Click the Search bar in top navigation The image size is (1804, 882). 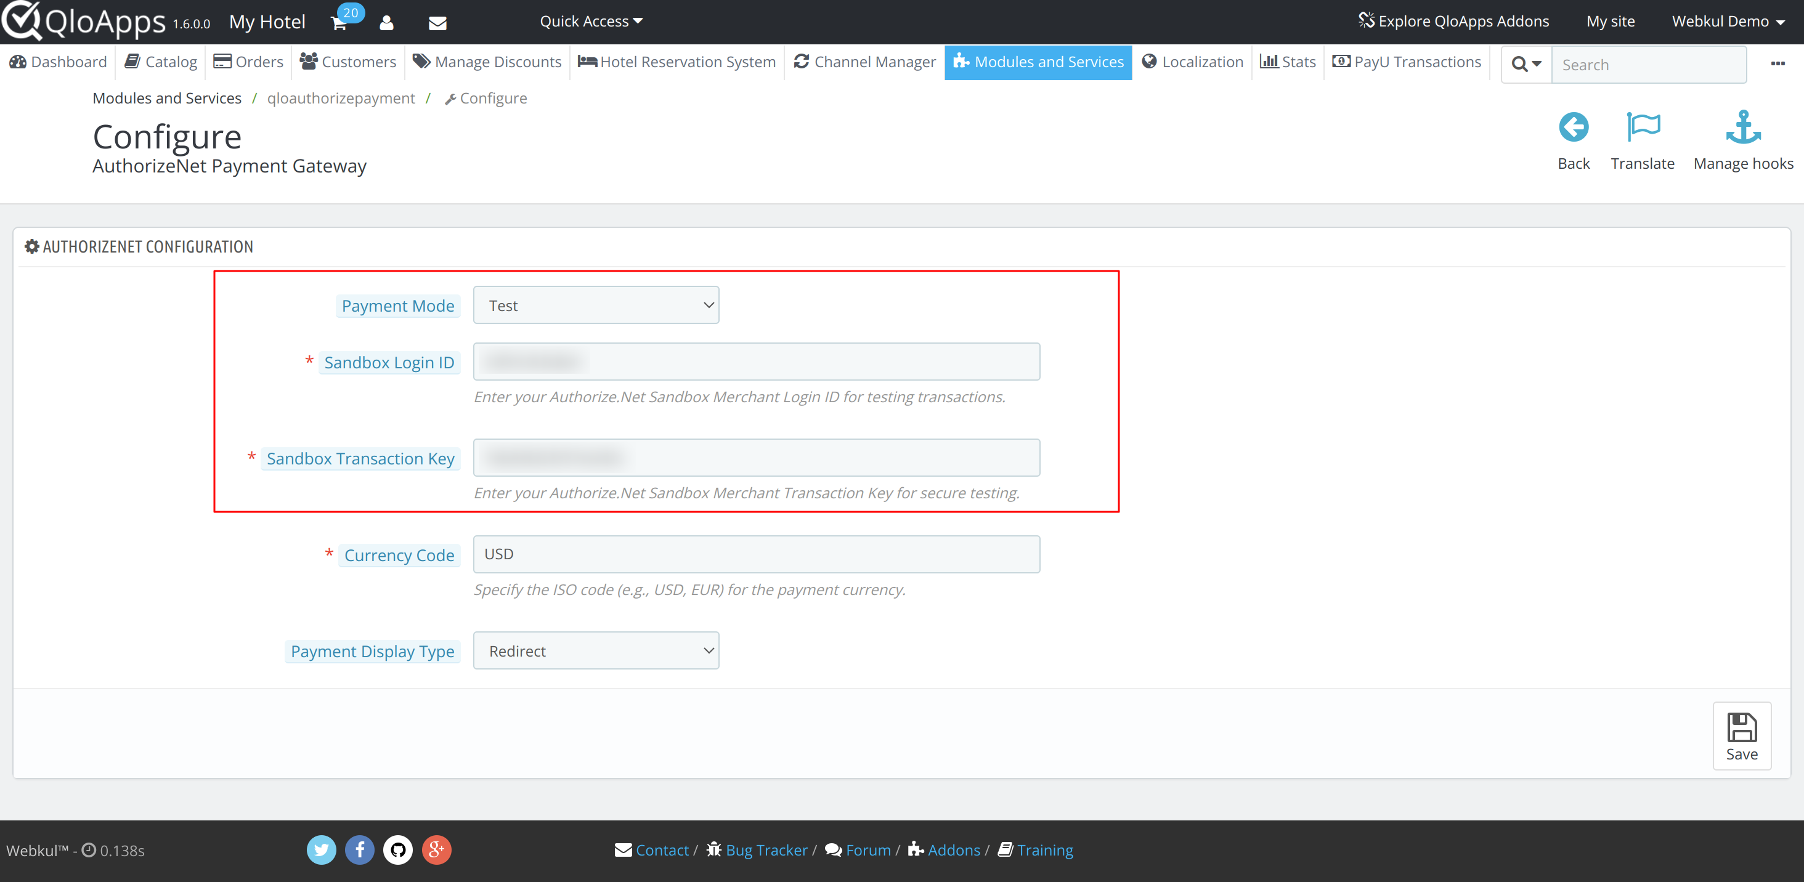1646,62
